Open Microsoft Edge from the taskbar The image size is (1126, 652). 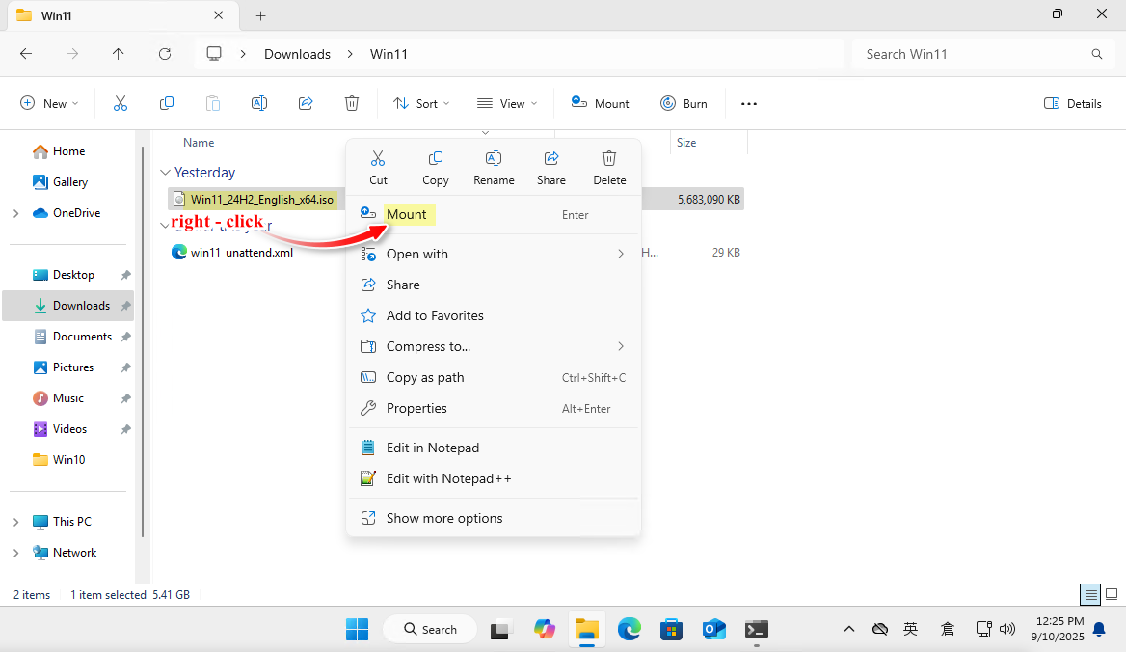coord(630,630)
